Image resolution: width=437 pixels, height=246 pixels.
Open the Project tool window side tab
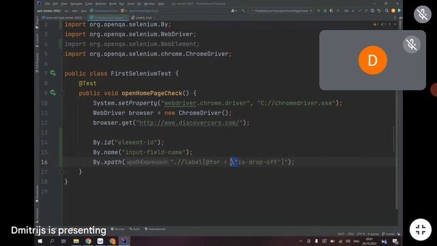(37, 22)
